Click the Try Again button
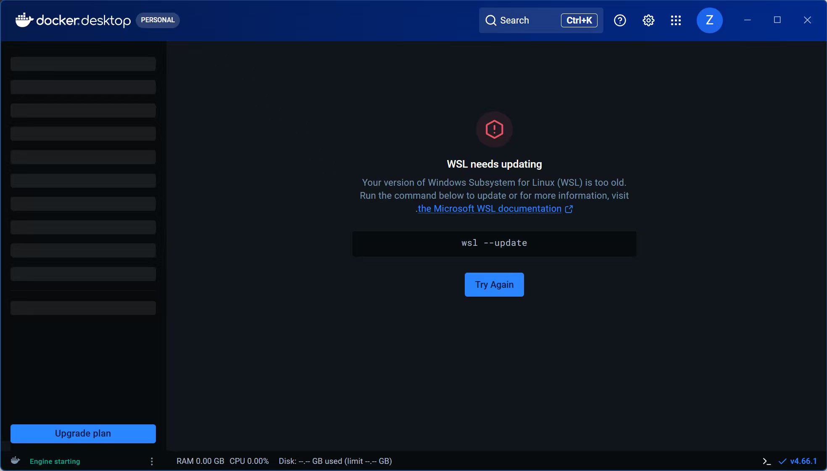Screen dimensions: 827x471 coord(494,284)
